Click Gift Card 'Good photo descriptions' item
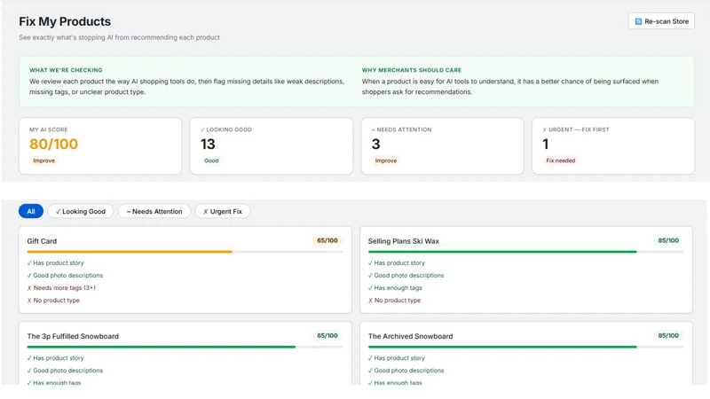Image resolution: width=710 pixels, height=399 pixels. (65, 276)
